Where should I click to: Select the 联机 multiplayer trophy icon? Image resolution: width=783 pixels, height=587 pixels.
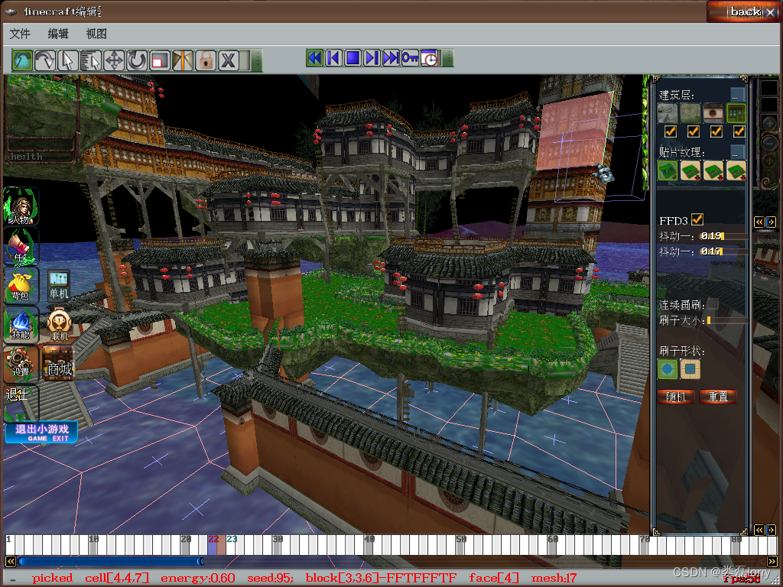(59, 324)
